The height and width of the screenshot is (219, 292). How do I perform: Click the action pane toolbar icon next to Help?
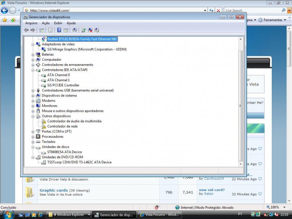(66, 30)
